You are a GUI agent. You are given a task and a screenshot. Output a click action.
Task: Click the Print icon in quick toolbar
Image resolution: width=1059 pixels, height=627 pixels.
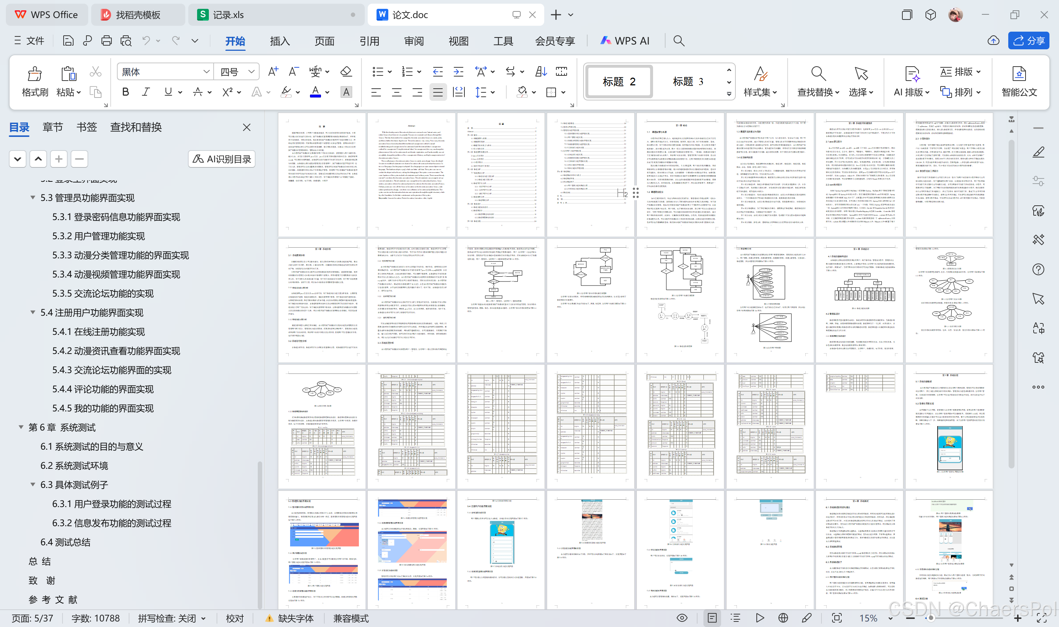(x=106, y=40)
